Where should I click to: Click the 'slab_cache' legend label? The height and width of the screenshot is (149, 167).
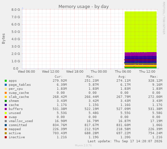[19, 97]
